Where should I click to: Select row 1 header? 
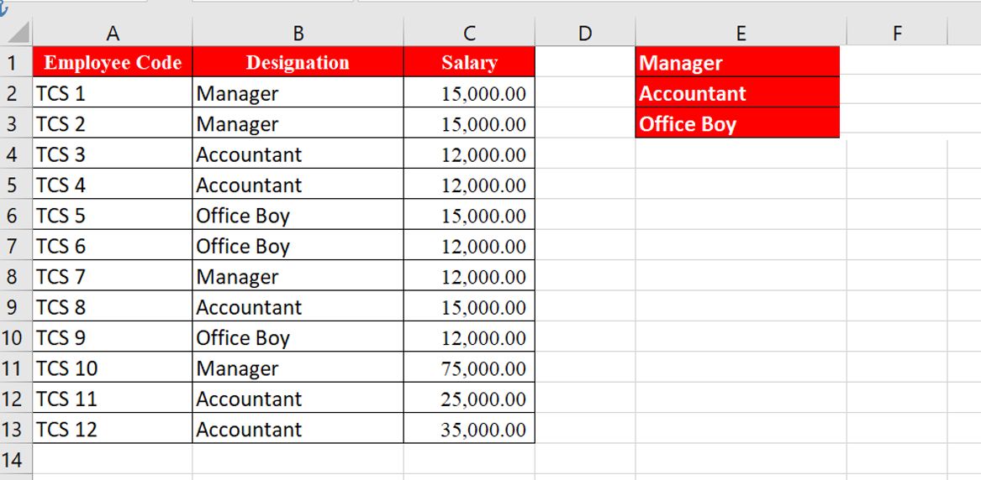(x=16, y=62)
